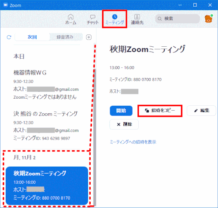
Task: Click meeting ID 880 0700 8170 in details
Action: click(136, 79)
